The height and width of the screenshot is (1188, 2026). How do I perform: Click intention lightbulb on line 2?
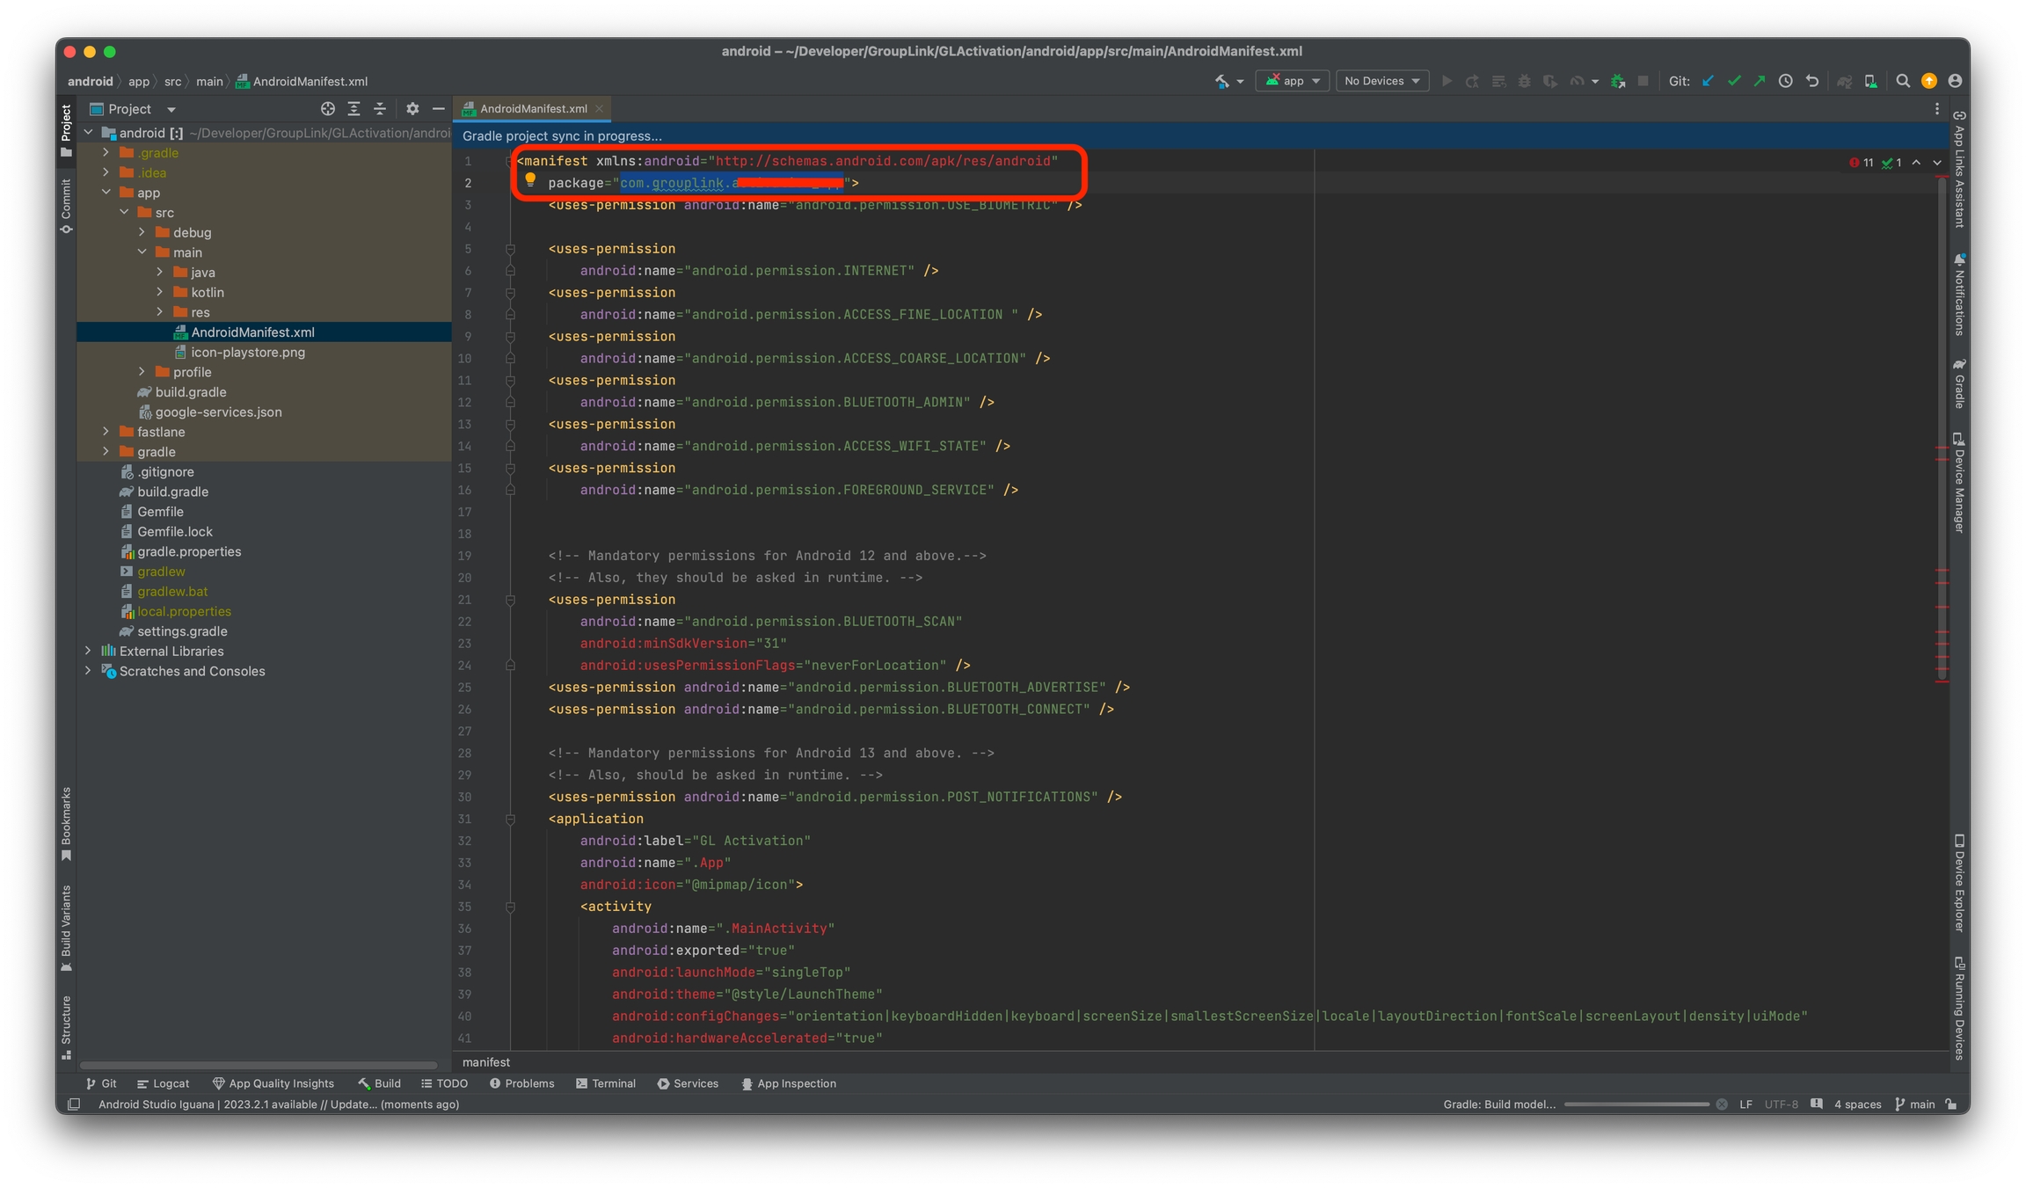[x=530, y=180]
